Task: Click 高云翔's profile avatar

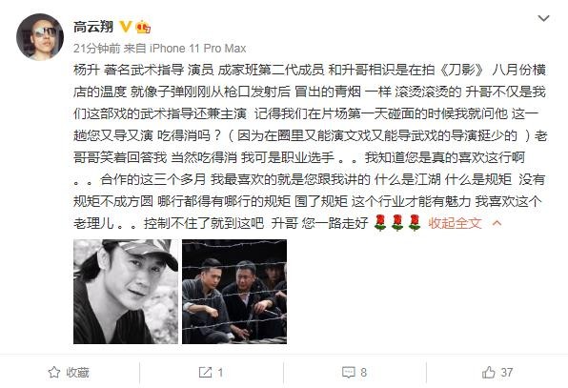Action: point(40,36)
